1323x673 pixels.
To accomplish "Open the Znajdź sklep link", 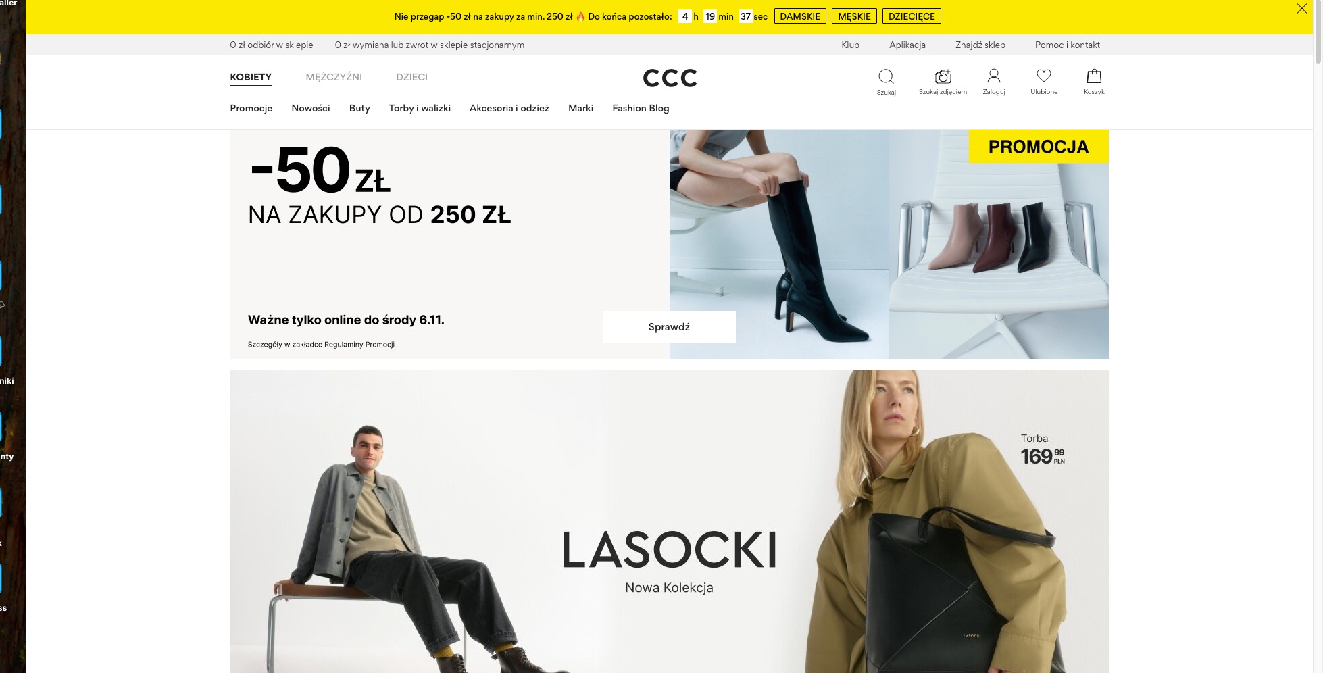I will point(980,45).
